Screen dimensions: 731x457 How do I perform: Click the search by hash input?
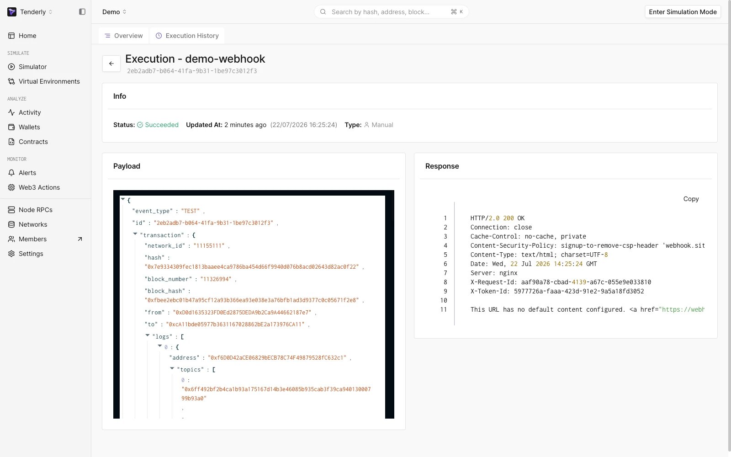(x=391, y=12)
